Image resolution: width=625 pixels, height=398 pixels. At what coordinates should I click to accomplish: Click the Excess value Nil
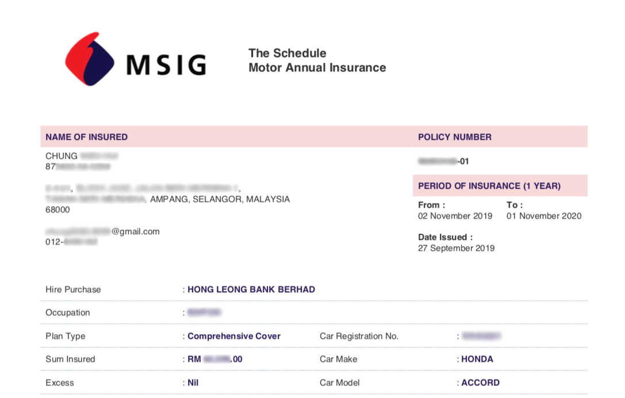click(193, 382)
